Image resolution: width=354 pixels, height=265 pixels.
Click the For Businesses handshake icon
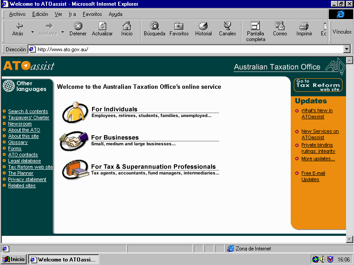73,140
